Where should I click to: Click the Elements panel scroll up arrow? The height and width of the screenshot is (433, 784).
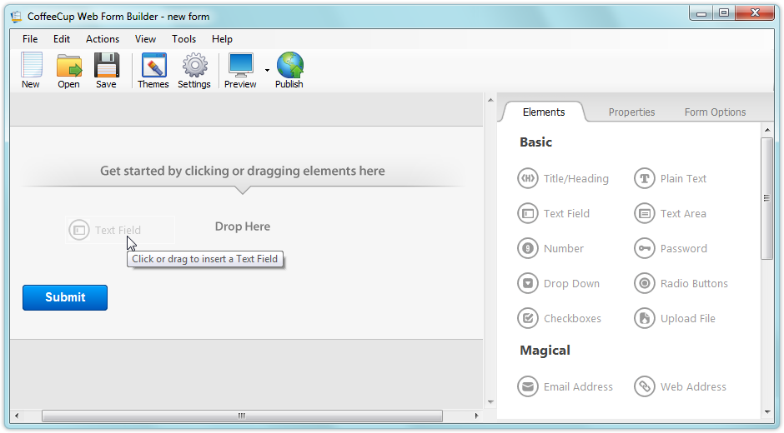[x=767, y=130]
